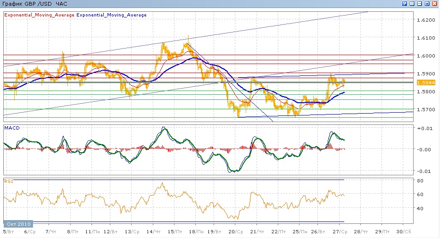Maximize the chart window
440x238 pixels.
427,4
